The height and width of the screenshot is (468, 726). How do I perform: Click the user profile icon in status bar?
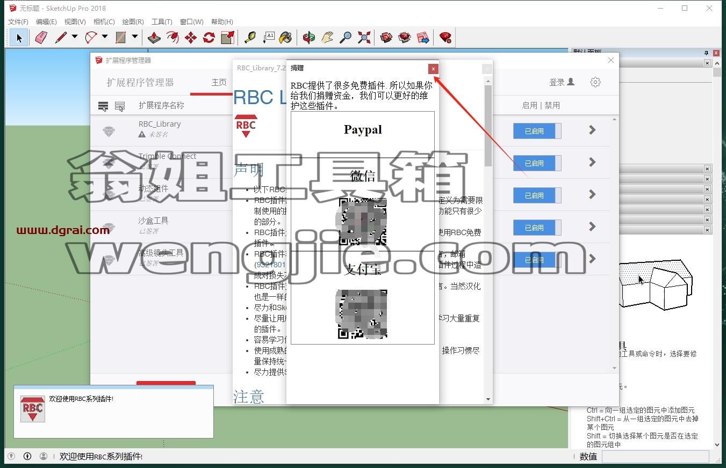[x=44, y=456]
